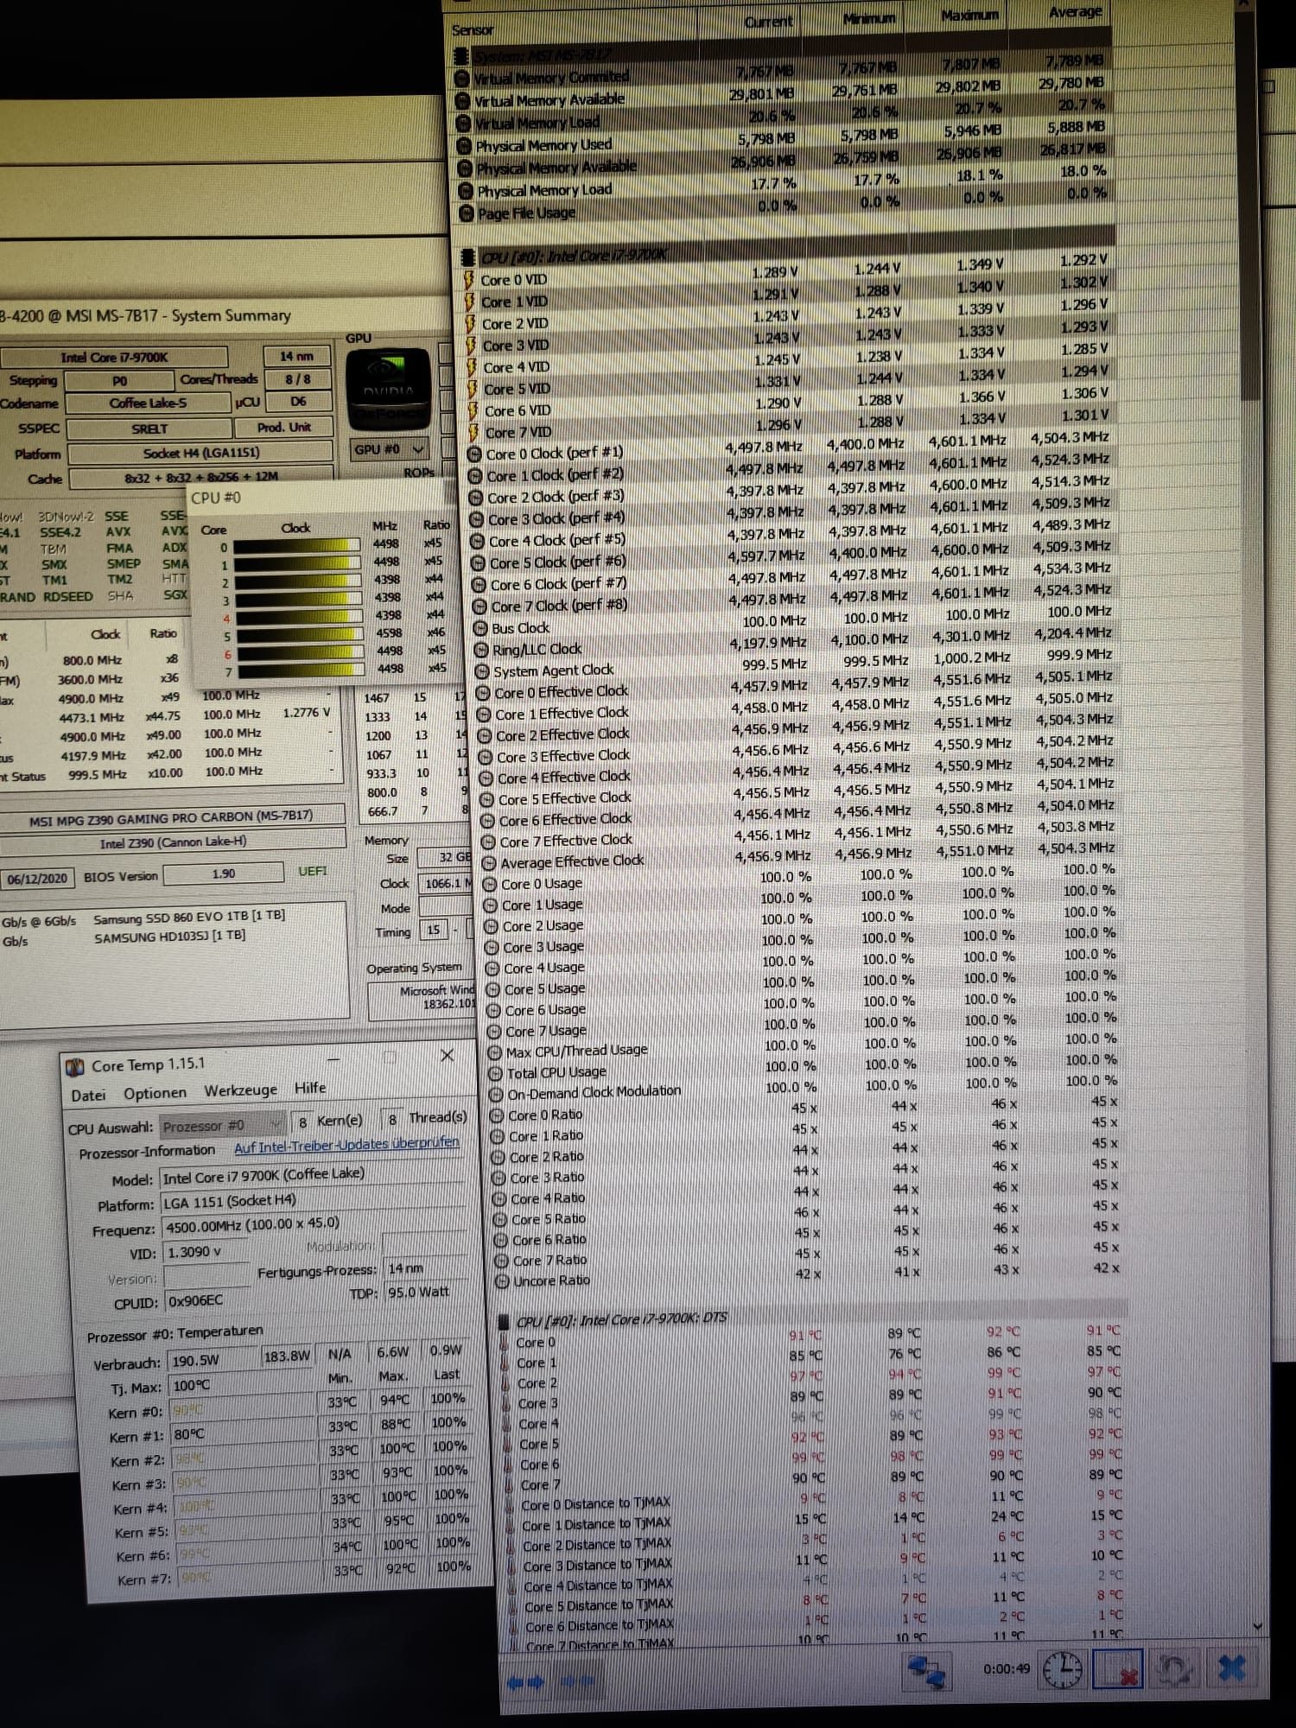
Task: Open the GPU #0 dropdown in System Summary
Action: tap(389, 449)
